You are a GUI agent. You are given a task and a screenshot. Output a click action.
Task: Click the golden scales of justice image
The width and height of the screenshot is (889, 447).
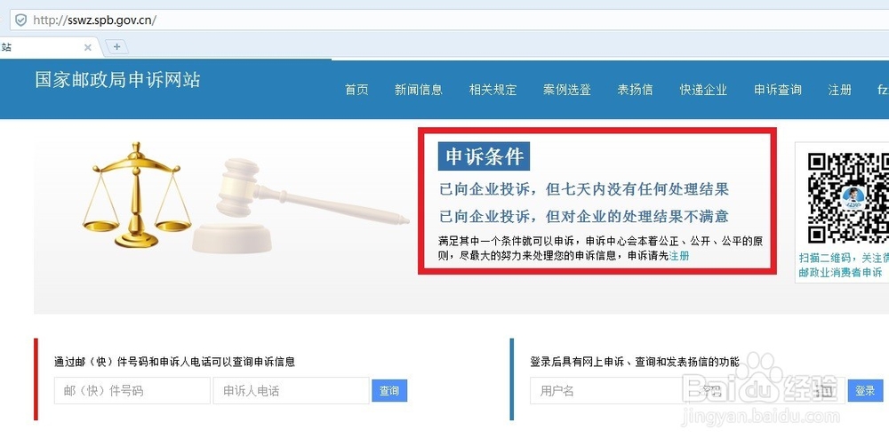(136, 195)
